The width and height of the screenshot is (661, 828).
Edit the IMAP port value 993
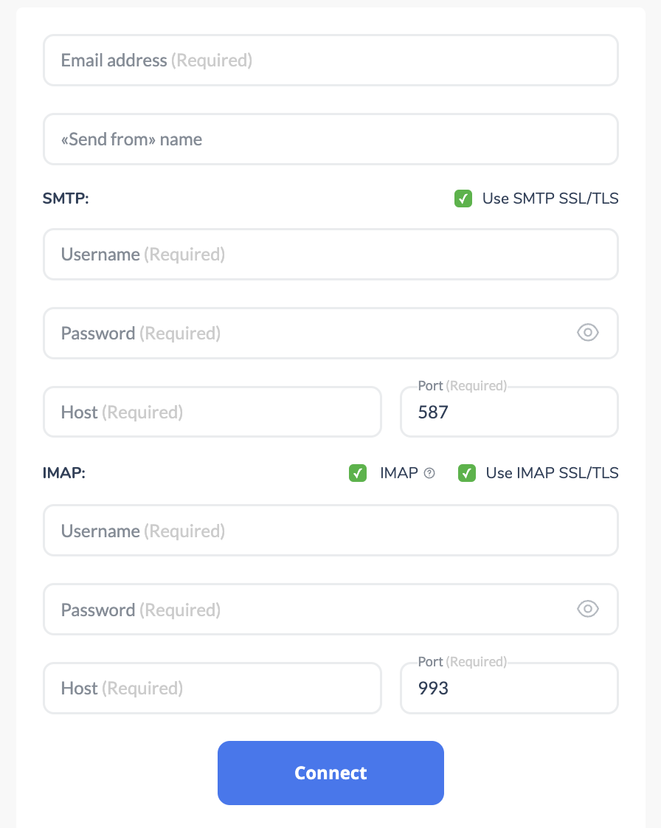click(x=509, y=688)
